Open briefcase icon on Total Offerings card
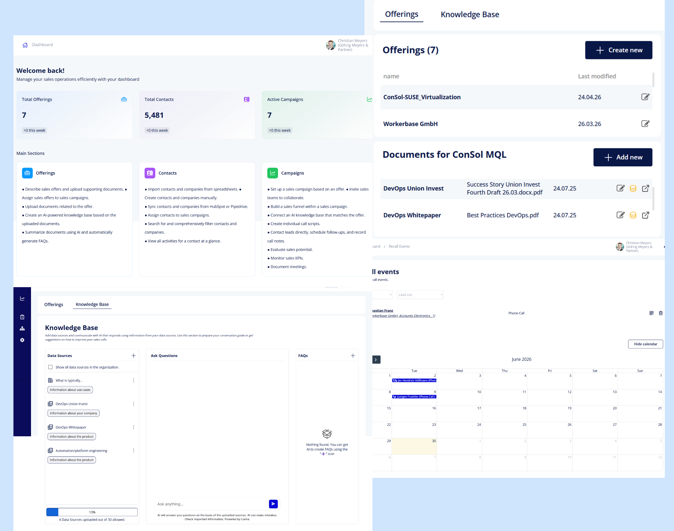The image size is (674, 531). click(x=124, y=99)
